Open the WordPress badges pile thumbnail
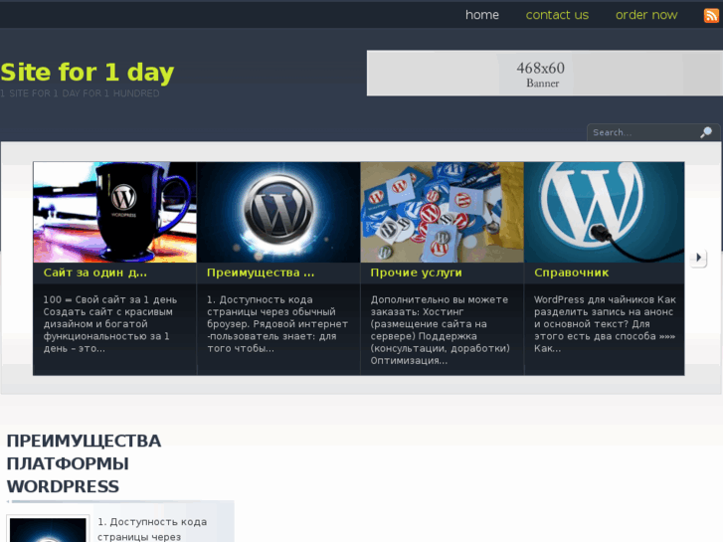The width and height of the screenshot is (723, 542). [443, 212]
